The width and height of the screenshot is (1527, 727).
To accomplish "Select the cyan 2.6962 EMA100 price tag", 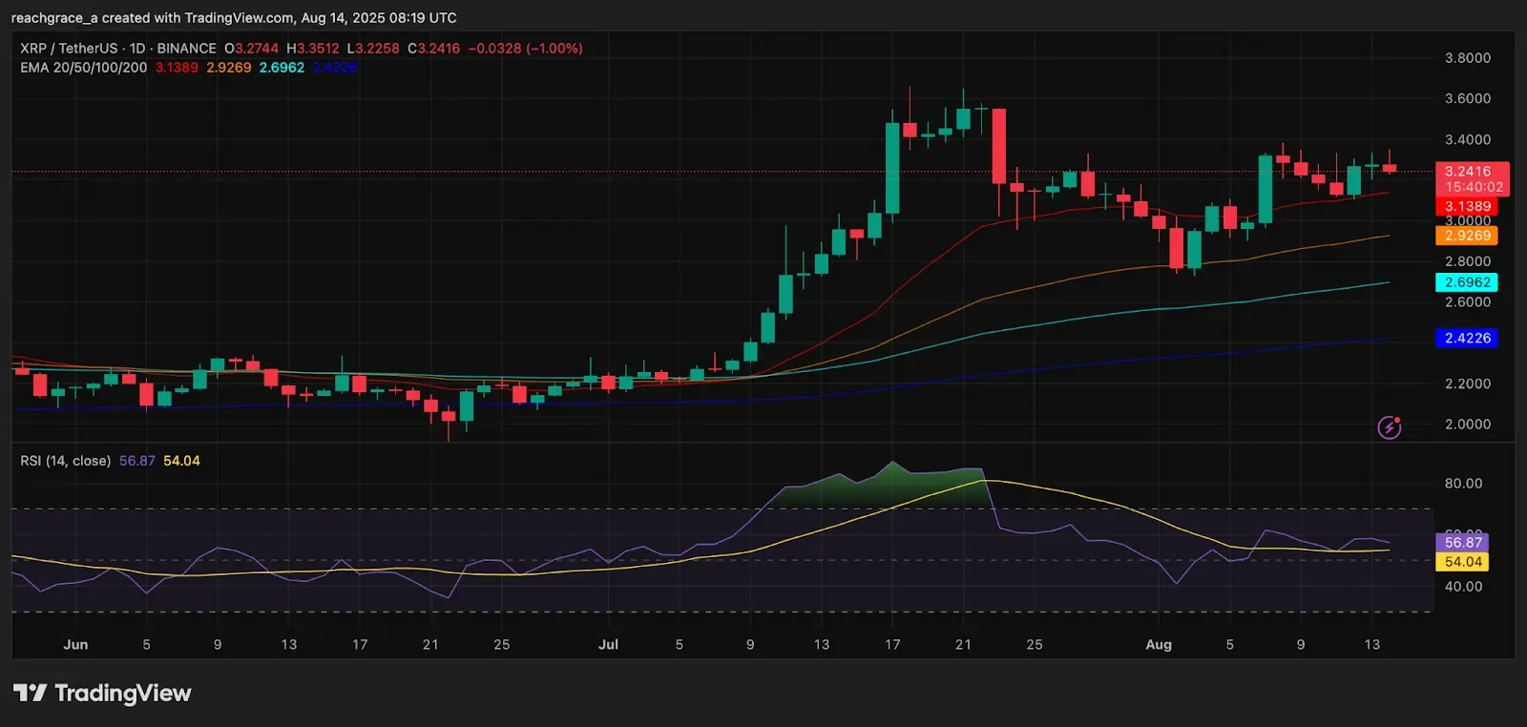I will 1466,282.
